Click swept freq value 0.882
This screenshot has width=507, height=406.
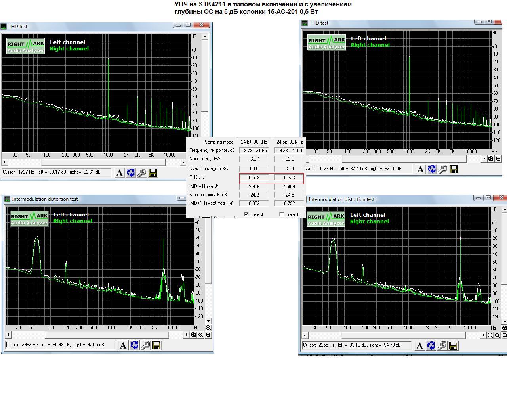tap(254, 203)
